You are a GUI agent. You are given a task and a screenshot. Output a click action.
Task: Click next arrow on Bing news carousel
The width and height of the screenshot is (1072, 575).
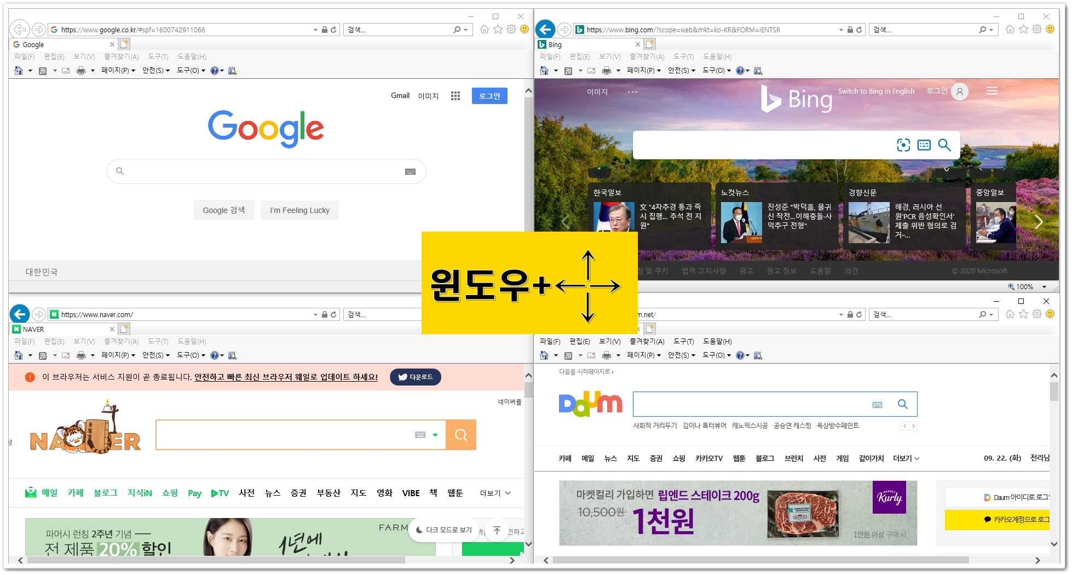point(1039,222)
